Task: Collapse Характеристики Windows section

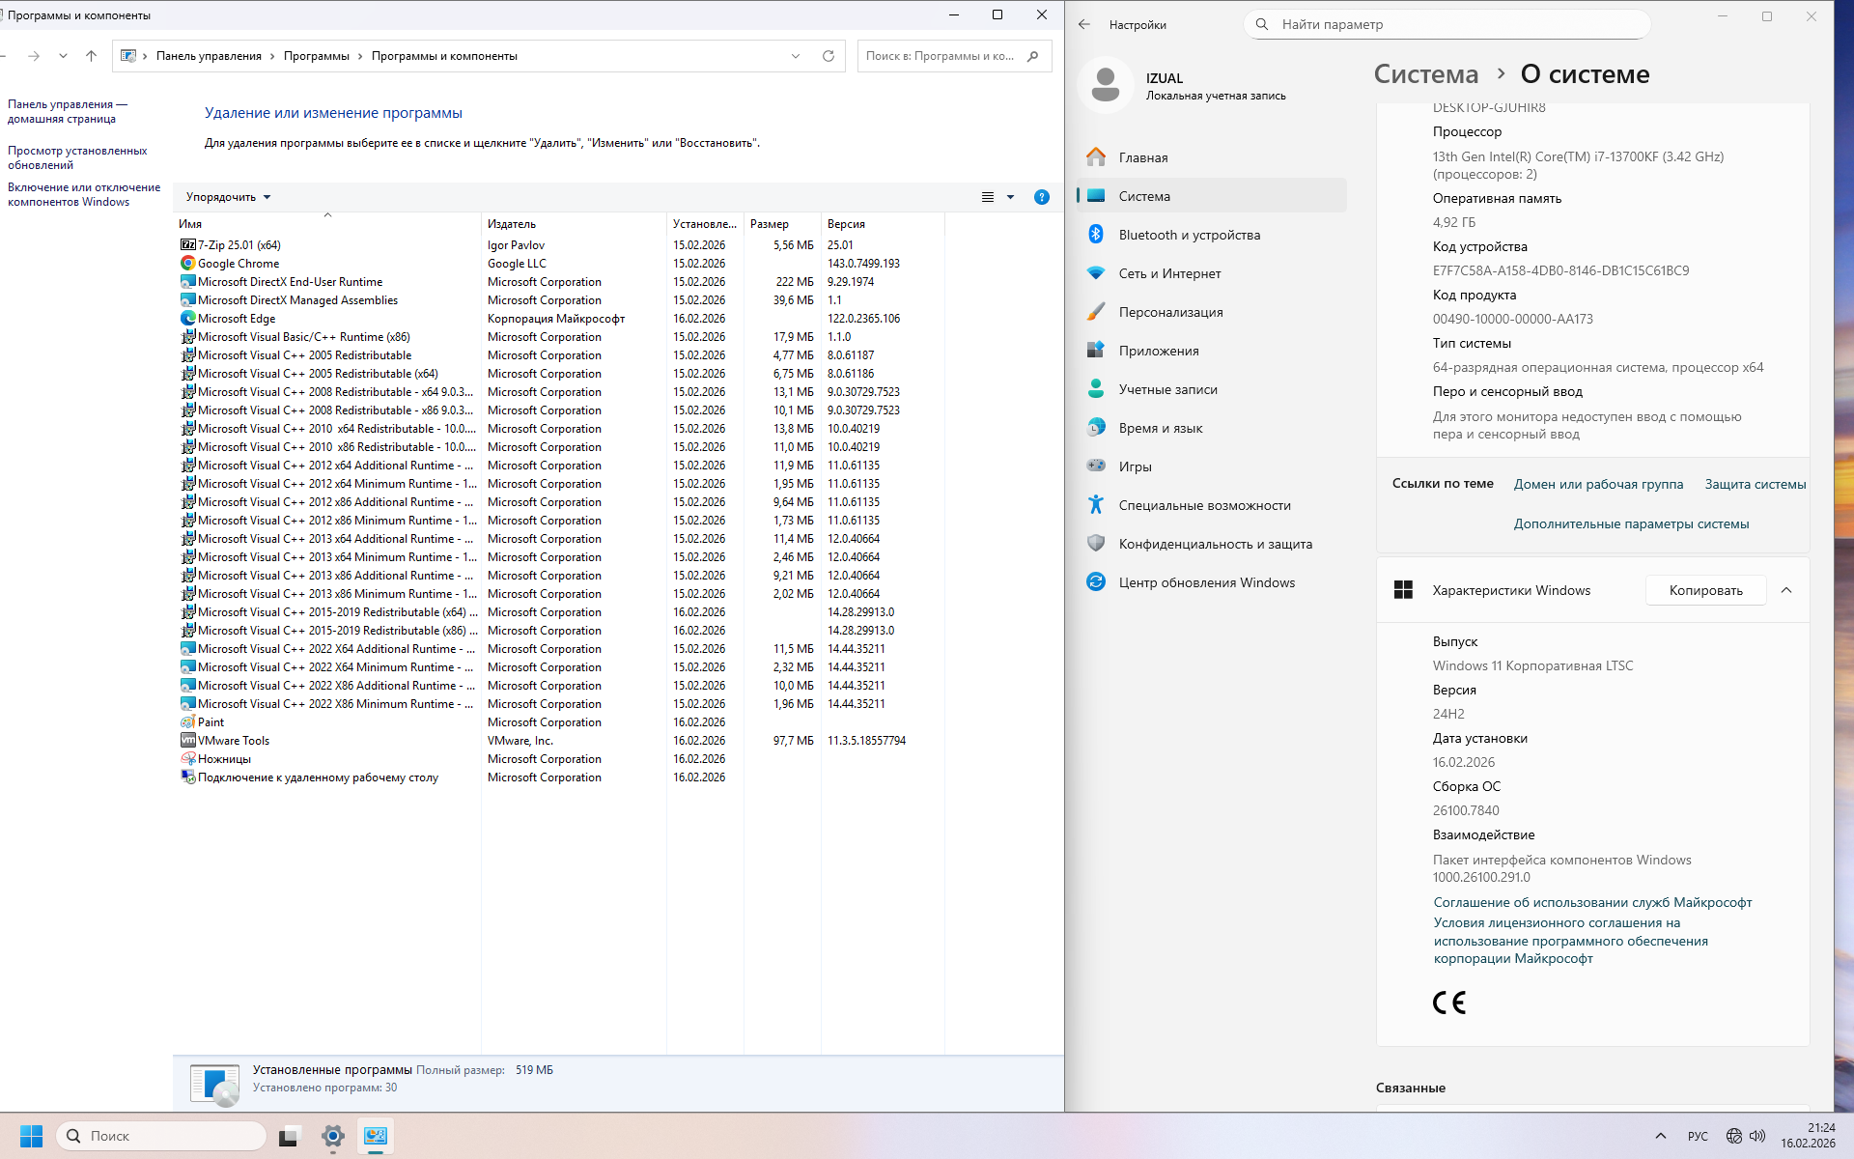Action: pyautogui.click(x=1785, y=590)
